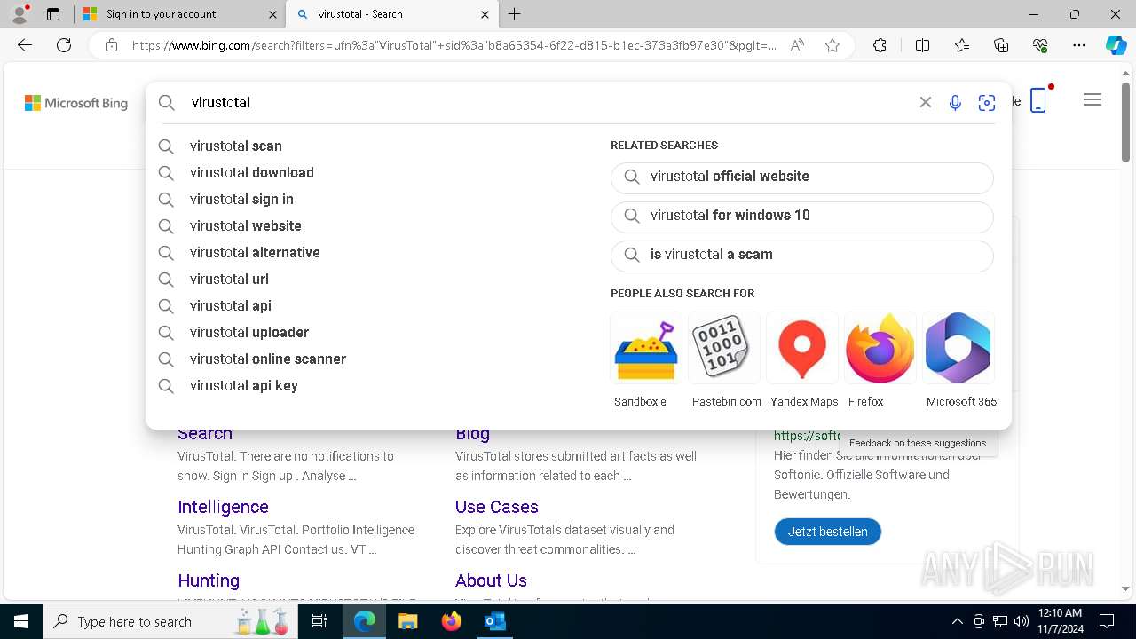Launch Firefox from the taskbar
The width and height of the screenshot is (1136, 639).
click(452, 621)
